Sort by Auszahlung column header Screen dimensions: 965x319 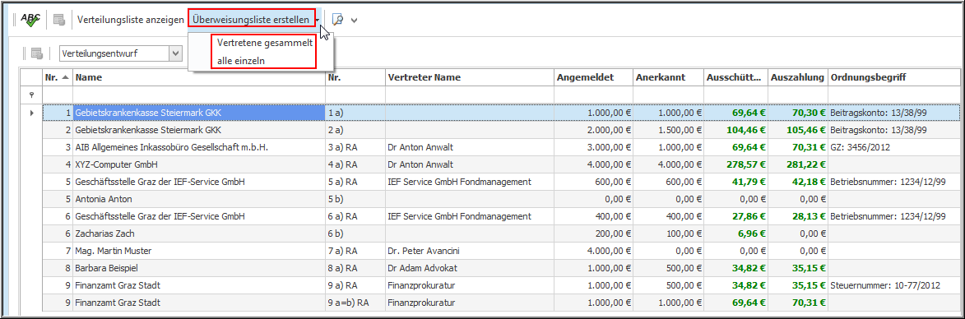point(798,77)
